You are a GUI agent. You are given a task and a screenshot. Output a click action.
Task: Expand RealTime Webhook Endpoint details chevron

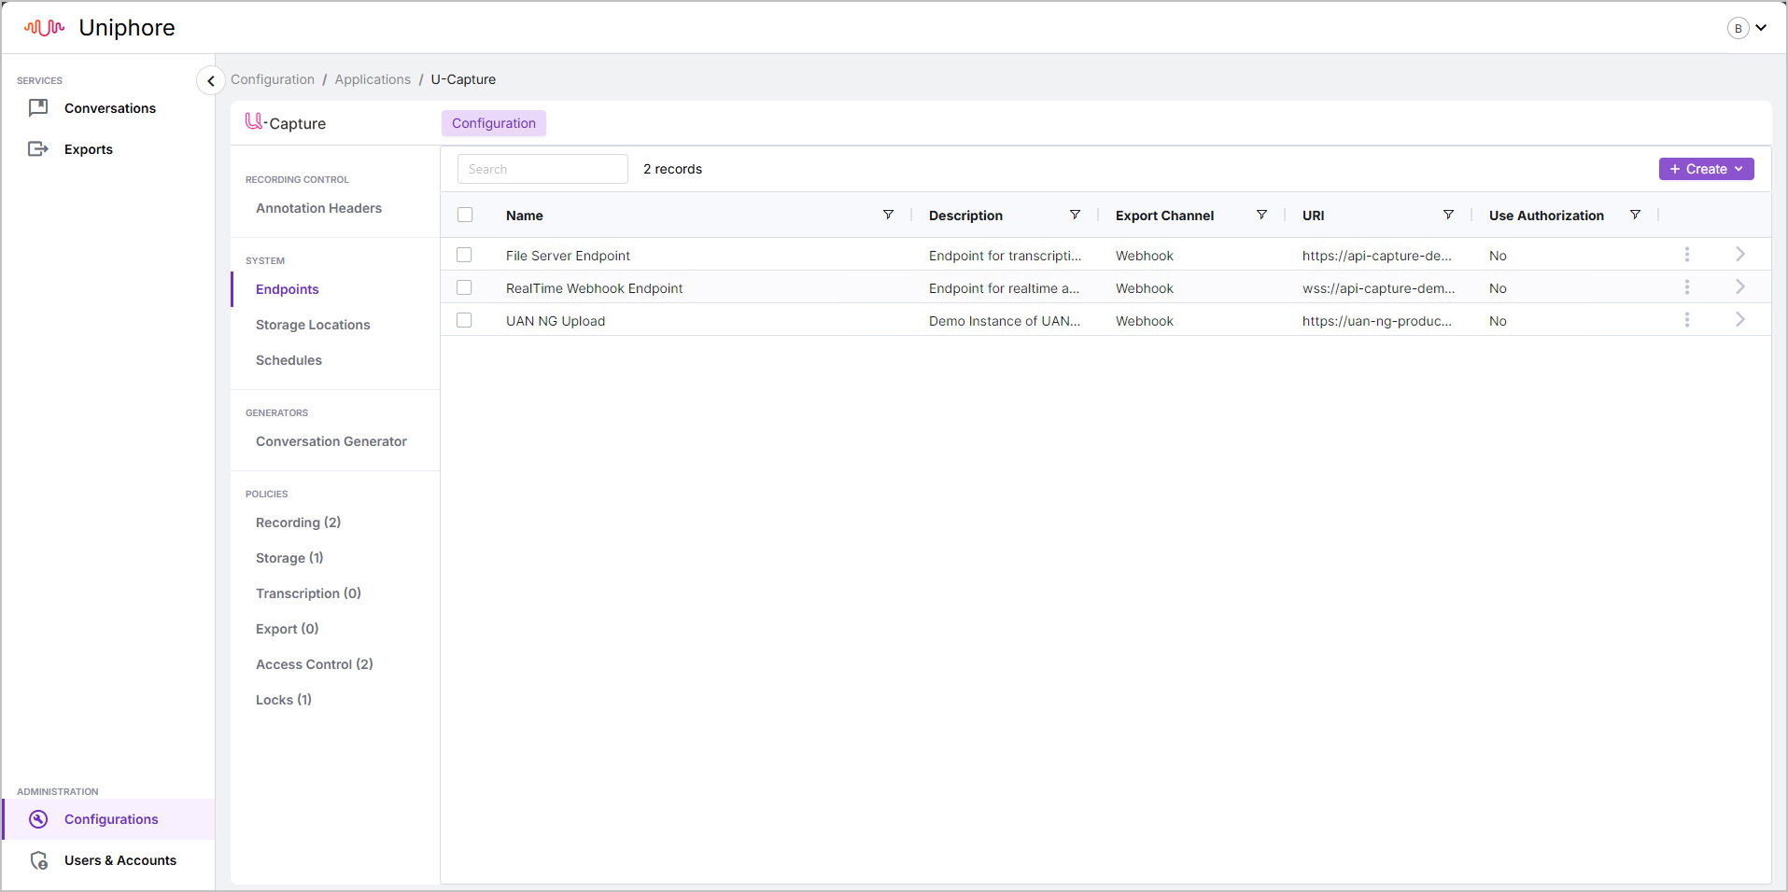pos(1740,286)
